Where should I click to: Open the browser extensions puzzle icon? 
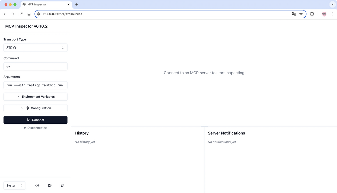[312, 14]
